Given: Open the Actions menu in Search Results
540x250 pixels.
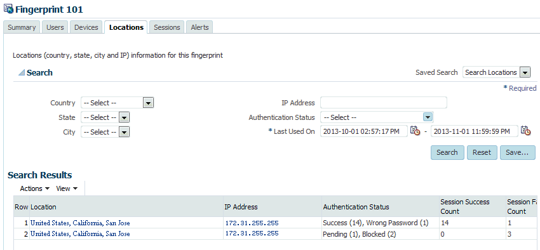Looking at the screenshot, I should click(x=35, y=188).
